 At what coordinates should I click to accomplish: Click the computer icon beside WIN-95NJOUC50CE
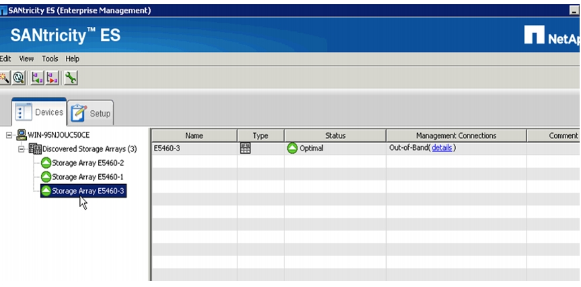(22, 135)
